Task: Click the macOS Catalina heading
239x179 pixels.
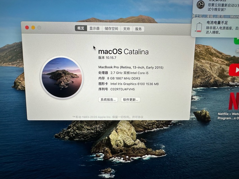Action: (123, 52)
